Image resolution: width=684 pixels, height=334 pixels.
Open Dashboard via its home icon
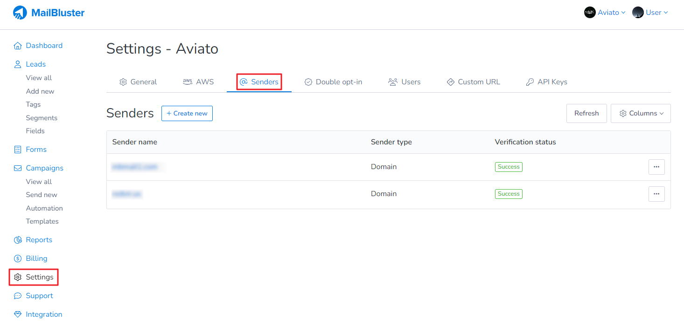coord(18,46)
